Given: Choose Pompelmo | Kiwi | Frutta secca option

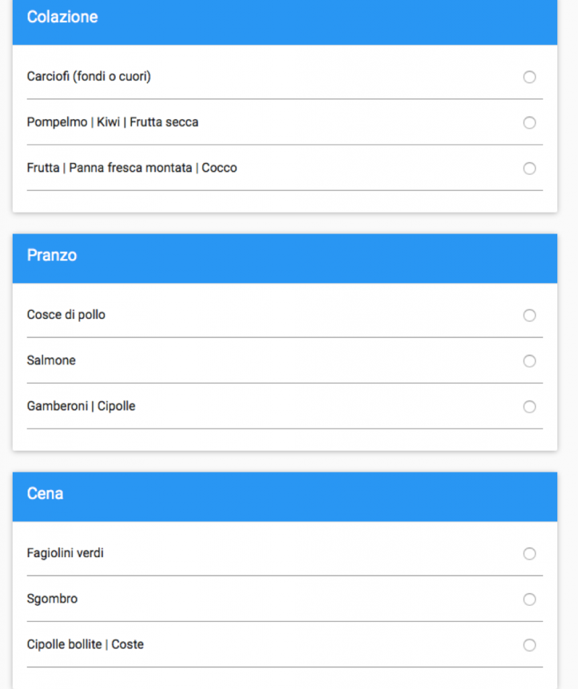Looking at the screenshot, I should (530, 123).
